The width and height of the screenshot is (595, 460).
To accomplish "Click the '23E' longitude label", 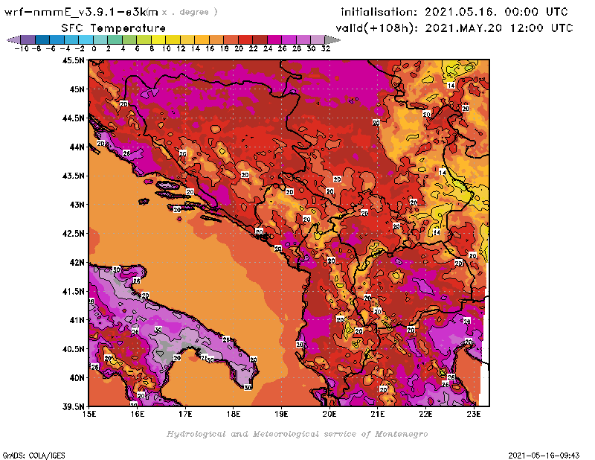I will [x=474, y=414].
